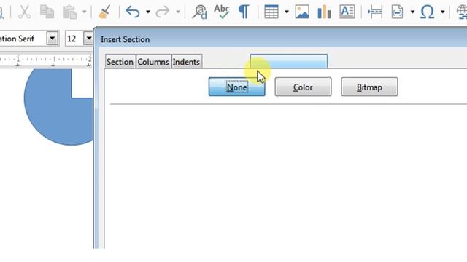This screenshot has height=262, width=467.
Task: Click the font name field showing Serif
Action: click(23, 39)
